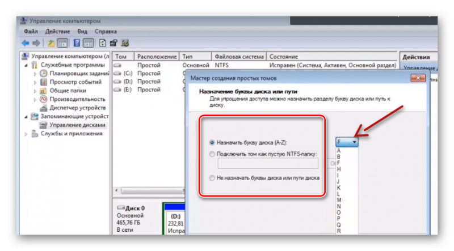Click the volume icon of the C: row
454x251 pixels.
[117, 74]
